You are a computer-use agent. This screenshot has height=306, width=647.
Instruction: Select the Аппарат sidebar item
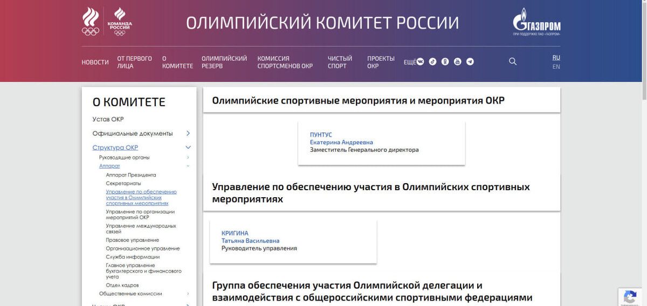[109, 166]
